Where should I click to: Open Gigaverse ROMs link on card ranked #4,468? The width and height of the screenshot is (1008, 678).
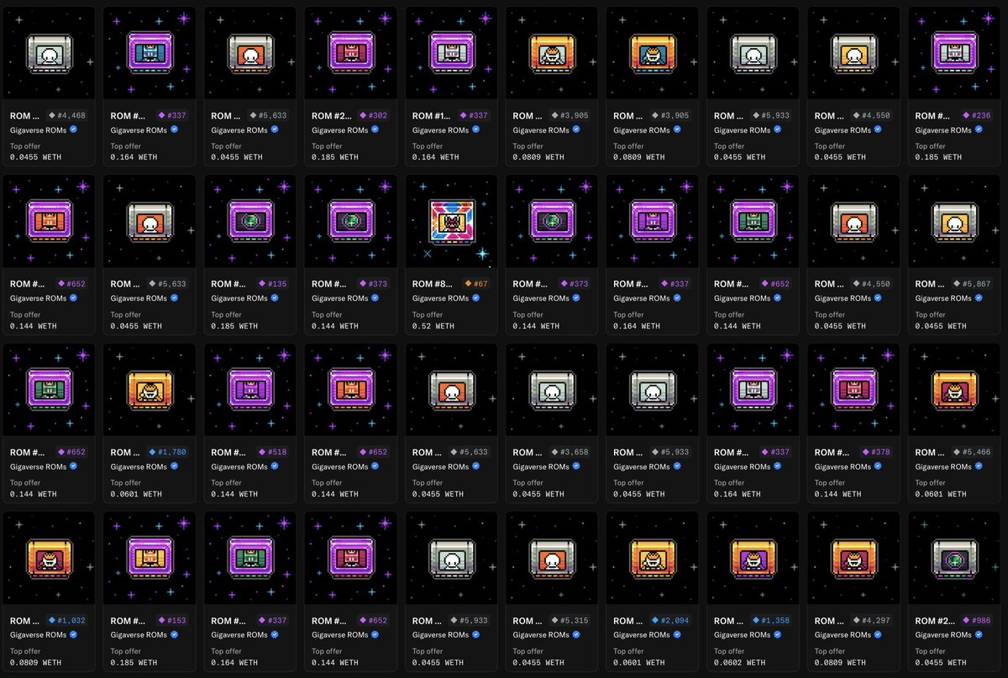point(39,130)
